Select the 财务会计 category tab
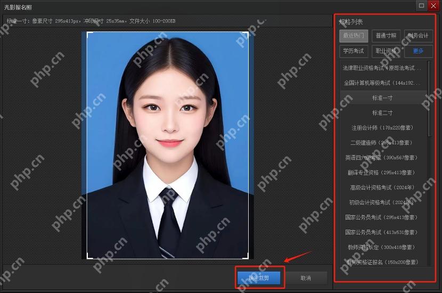The image size is (442, 293). click(419, 36)
